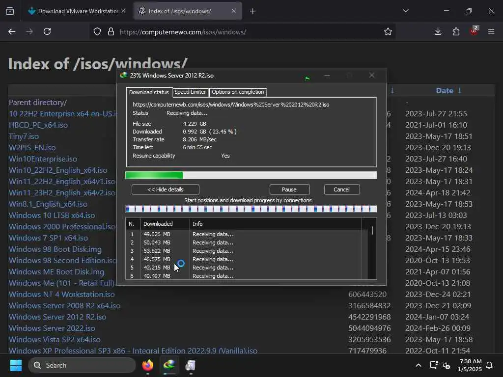Switch to the Speed Limiter tab
The width and height of the screenshot is (503, 377).
point(190,92)
